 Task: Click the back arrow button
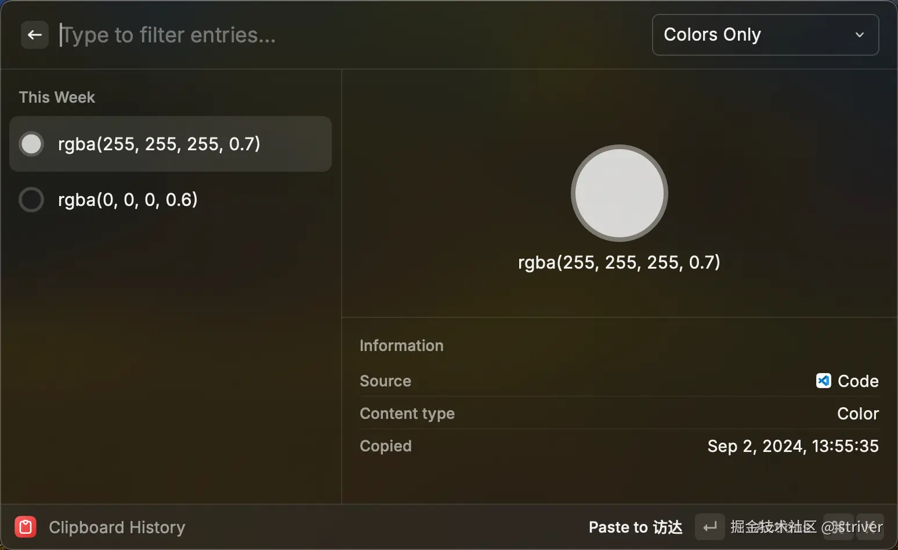tap(35, 35)
